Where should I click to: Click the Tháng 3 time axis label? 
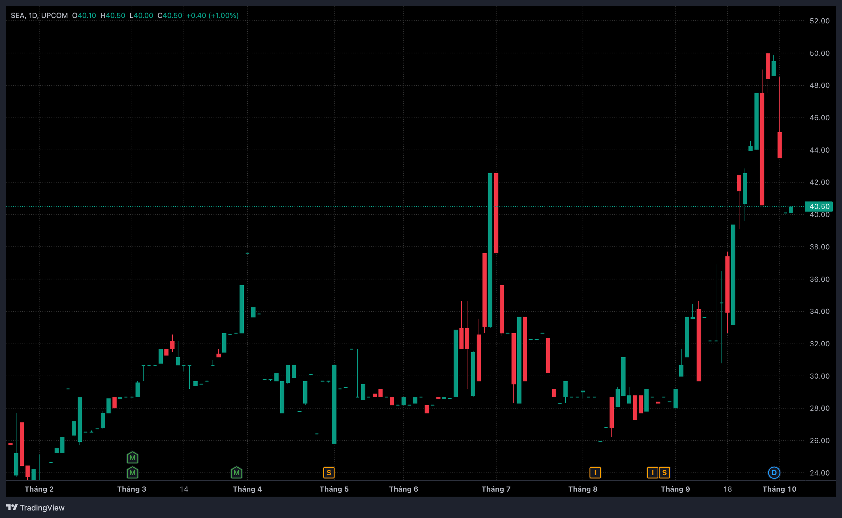132,489
